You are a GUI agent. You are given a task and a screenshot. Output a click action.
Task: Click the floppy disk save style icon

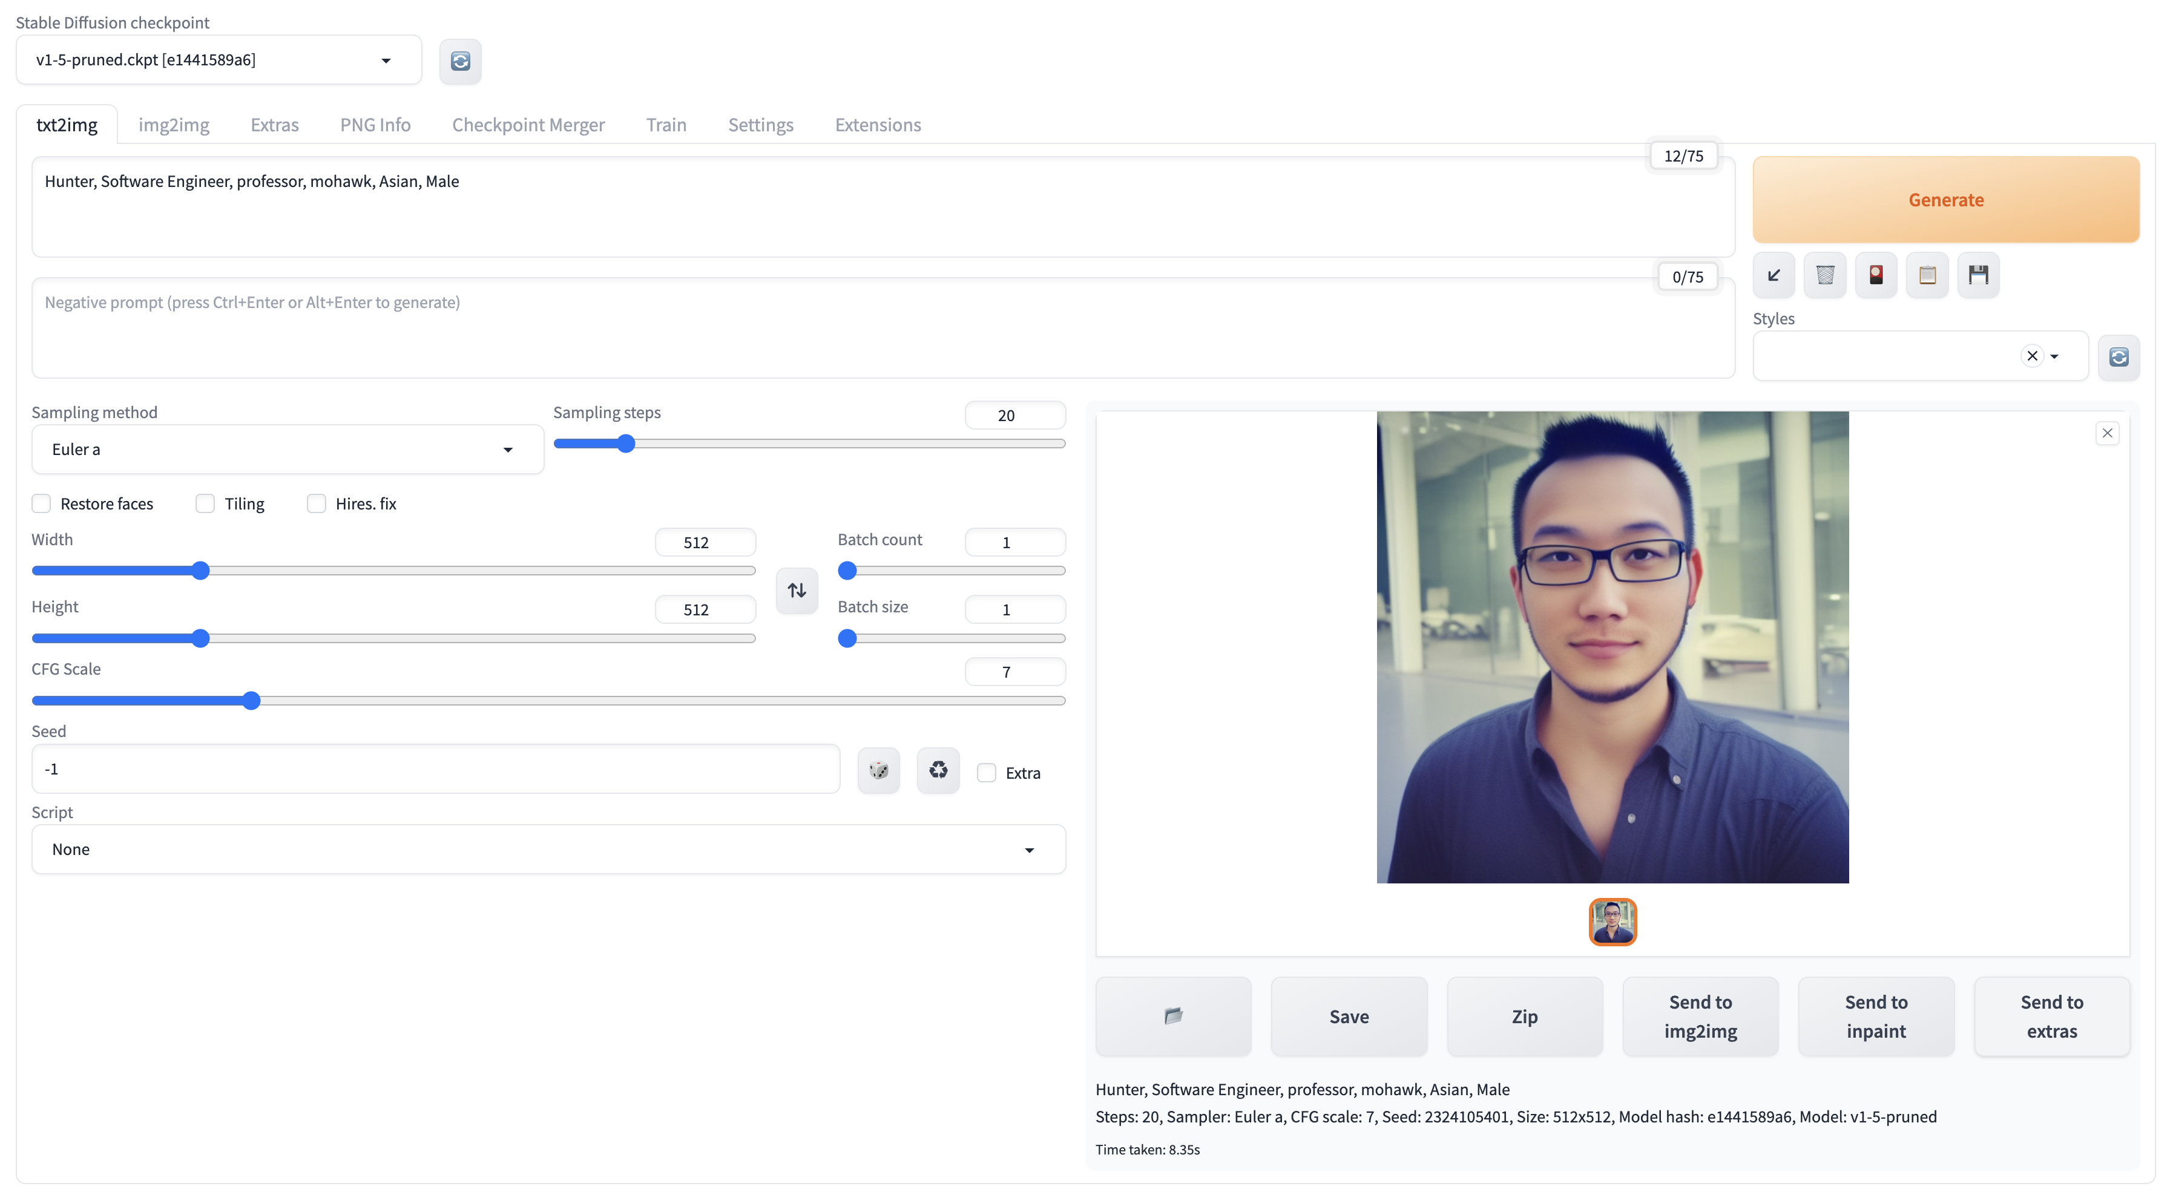[x=1977, y=275]
